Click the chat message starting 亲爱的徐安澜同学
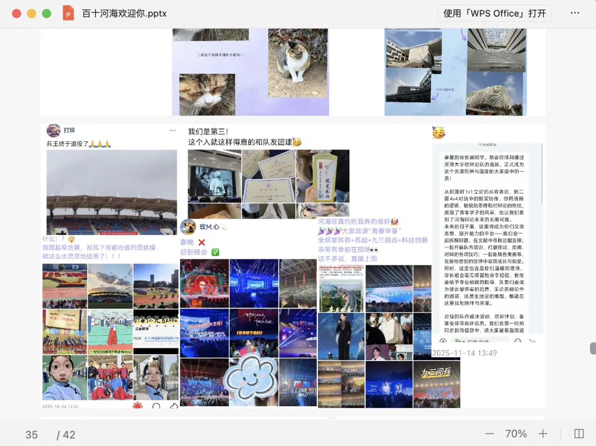This screenshot has height=446, width=596. coord(484,167)
